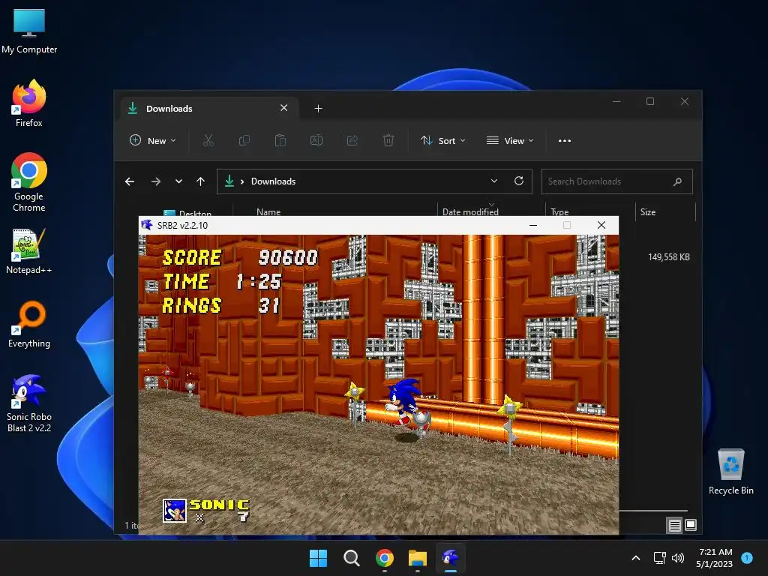Open taskbar Search
768x576 pixels.
(352, 558)
